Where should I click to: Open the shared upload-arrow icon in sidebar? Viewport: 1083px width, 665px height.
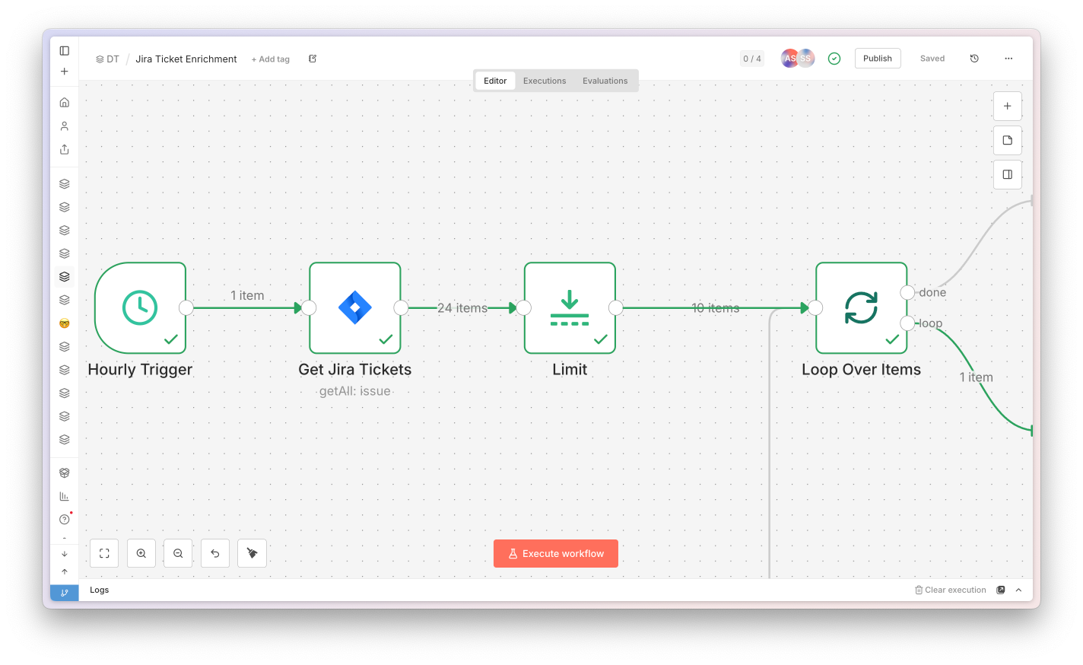click(65, 149)
